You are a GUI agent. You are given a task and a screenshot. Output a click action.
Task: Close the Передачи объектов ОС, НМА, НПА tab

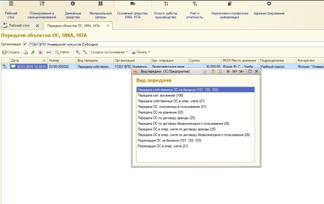[x=108, y=26]
